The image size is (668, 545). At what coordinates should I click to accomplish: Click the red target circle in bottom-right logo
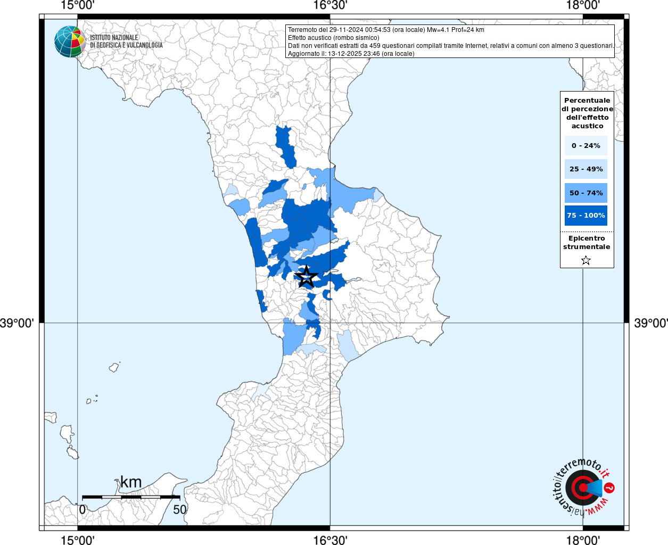click(582, 488)
